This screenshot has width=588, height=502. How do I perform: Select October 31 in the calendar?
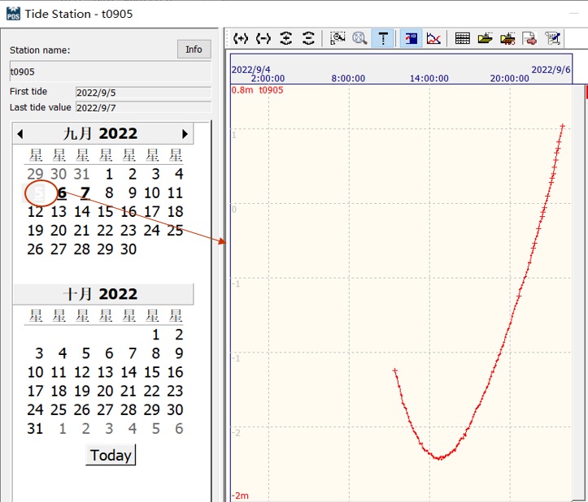(x=35, y=429)
